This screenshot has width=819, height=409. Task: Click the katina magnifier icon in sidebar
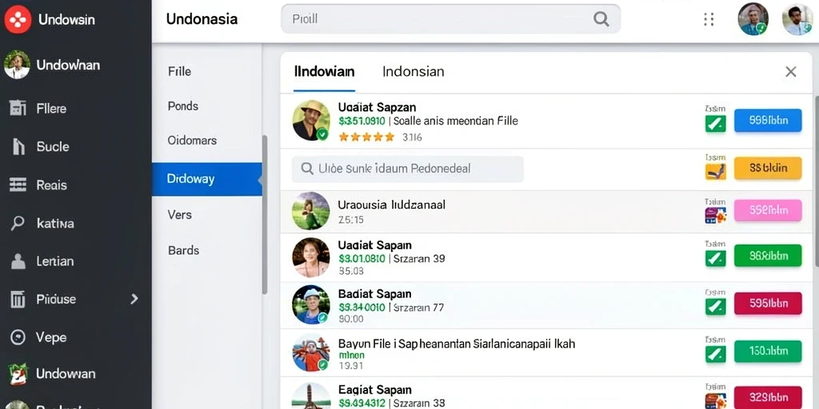tap(18, 224)
